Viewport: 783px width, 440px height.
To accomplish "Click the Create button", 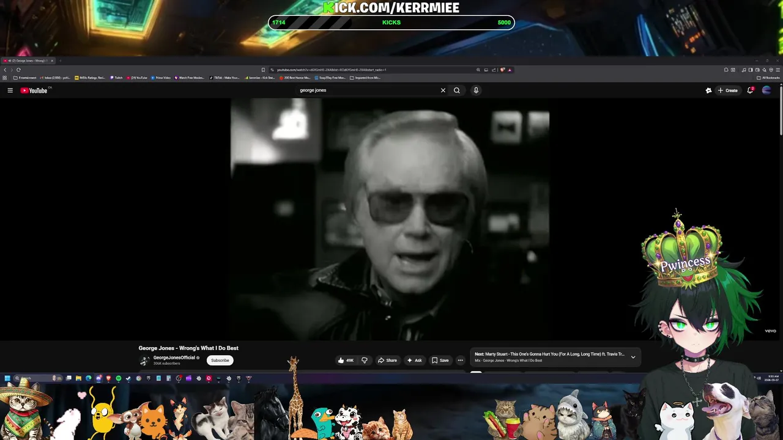I will (728, 90).
